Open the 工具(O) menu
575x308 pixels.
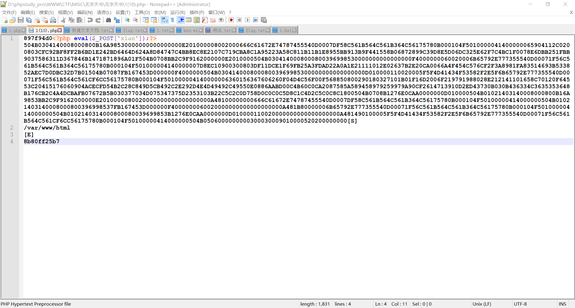(x=142, y=12)
